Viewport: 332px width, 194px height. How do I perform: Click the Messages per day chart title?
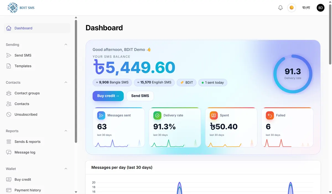122,168
